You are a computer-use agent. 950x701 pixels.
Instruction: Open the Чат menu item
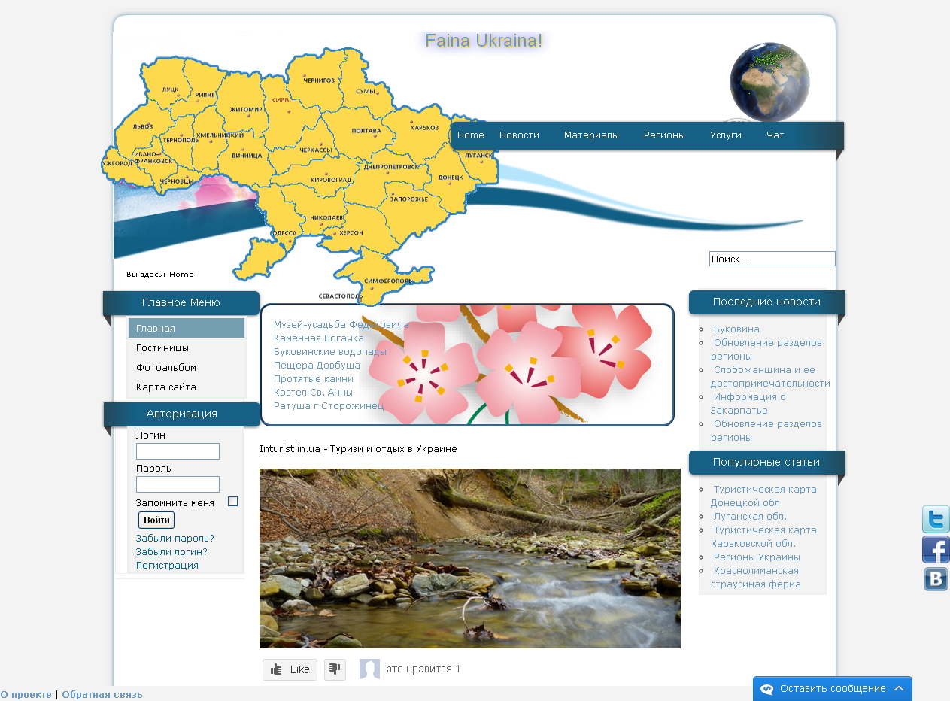pyautogui.click(x=775, y=135)
